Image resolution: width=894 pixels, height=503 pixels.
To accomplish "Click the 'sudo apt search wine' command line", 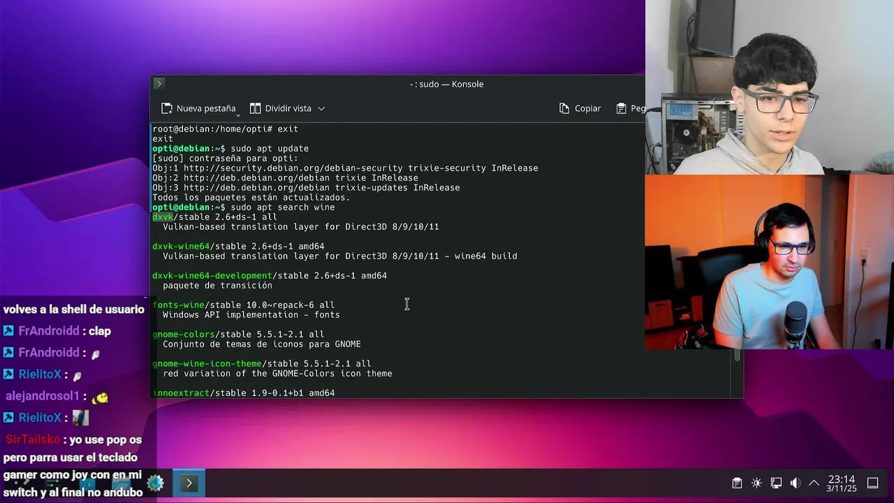I will coord(244,207).
